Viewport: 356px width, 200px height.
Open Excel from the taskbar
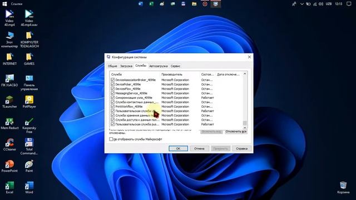[x=151, y=4]
